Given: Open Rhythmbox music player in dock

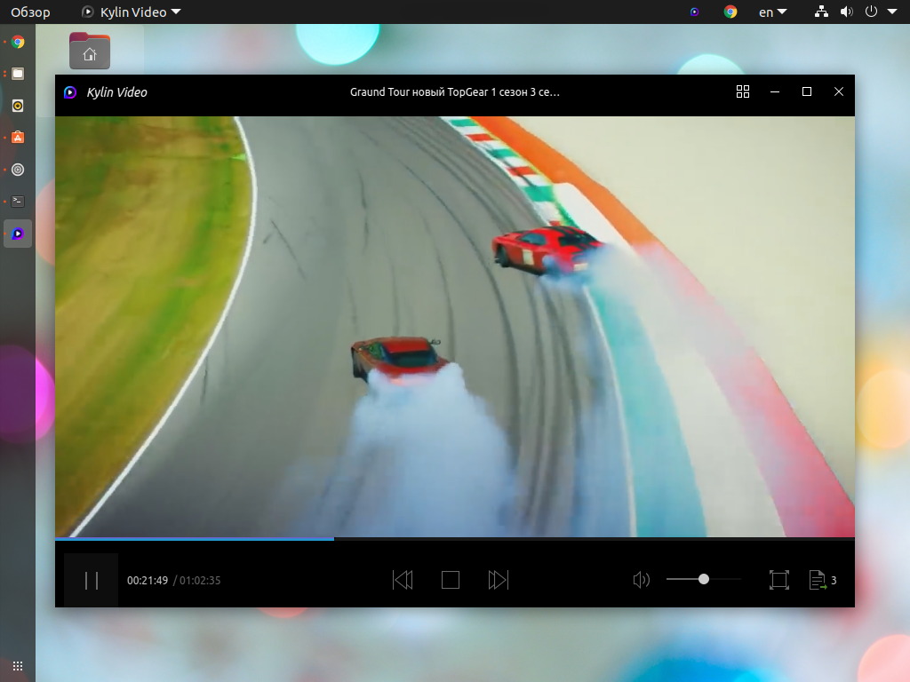Looking at the screenshot, I should (18, 106).
